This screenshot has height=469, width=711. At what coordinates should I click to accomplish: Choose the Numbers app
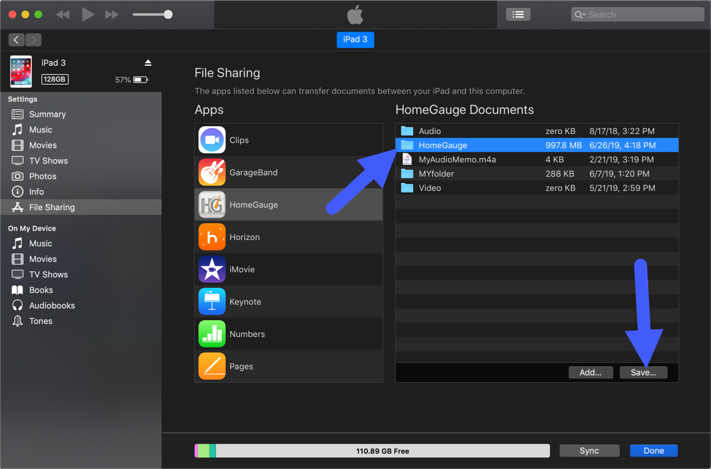[246, 334]
